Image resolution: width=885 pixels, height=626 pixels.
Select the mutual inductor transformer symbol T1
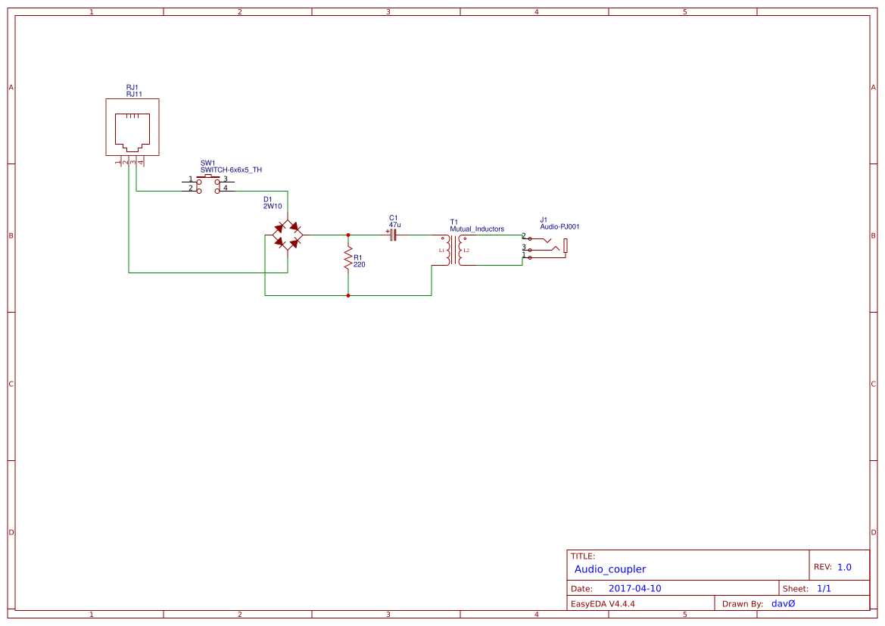tap(454, 250)
